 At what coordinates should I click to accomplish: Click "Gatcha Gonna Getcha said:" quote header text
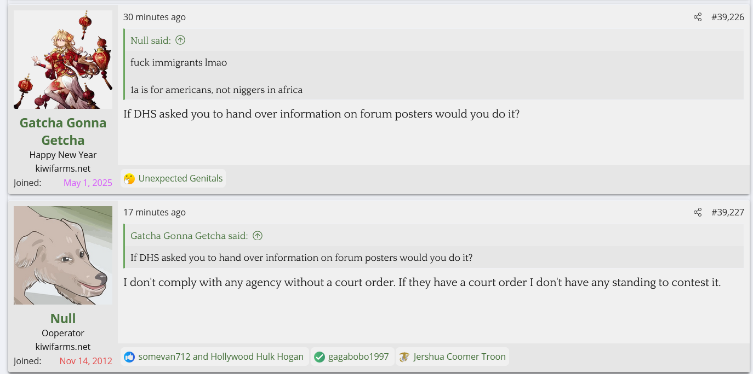189,236
